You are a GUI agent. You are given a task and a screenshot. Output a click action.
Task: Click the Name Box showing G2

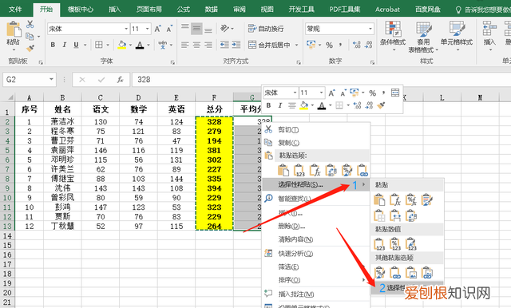pyautogui.click(x=30, y=80)
